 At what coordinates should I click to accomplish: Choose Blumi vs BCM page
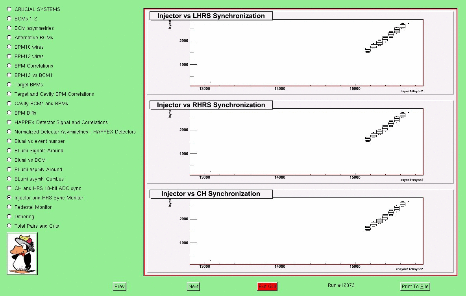click(9, 160)
